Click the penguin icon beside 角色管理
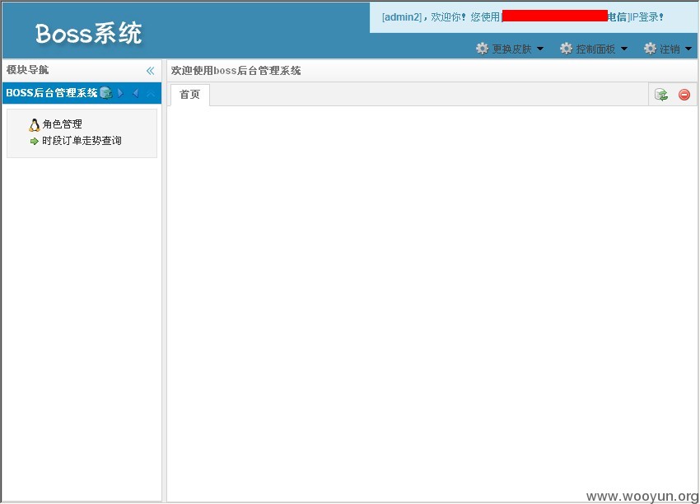 35,125
